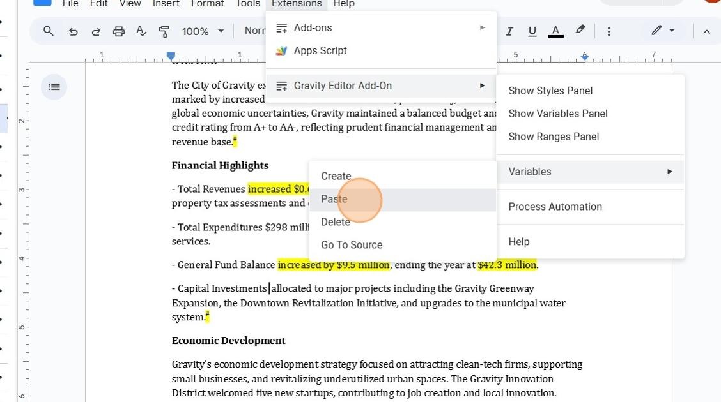This screenshot has height=402, width=721.
Task: Open Apps Script
Action: 381,50
